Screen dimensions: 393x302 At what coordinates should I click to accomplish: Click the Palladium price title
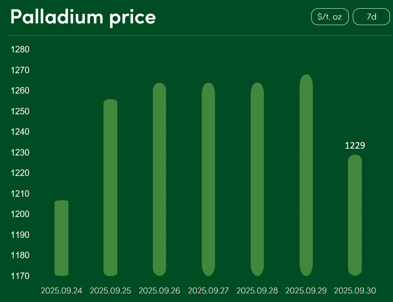83,17
